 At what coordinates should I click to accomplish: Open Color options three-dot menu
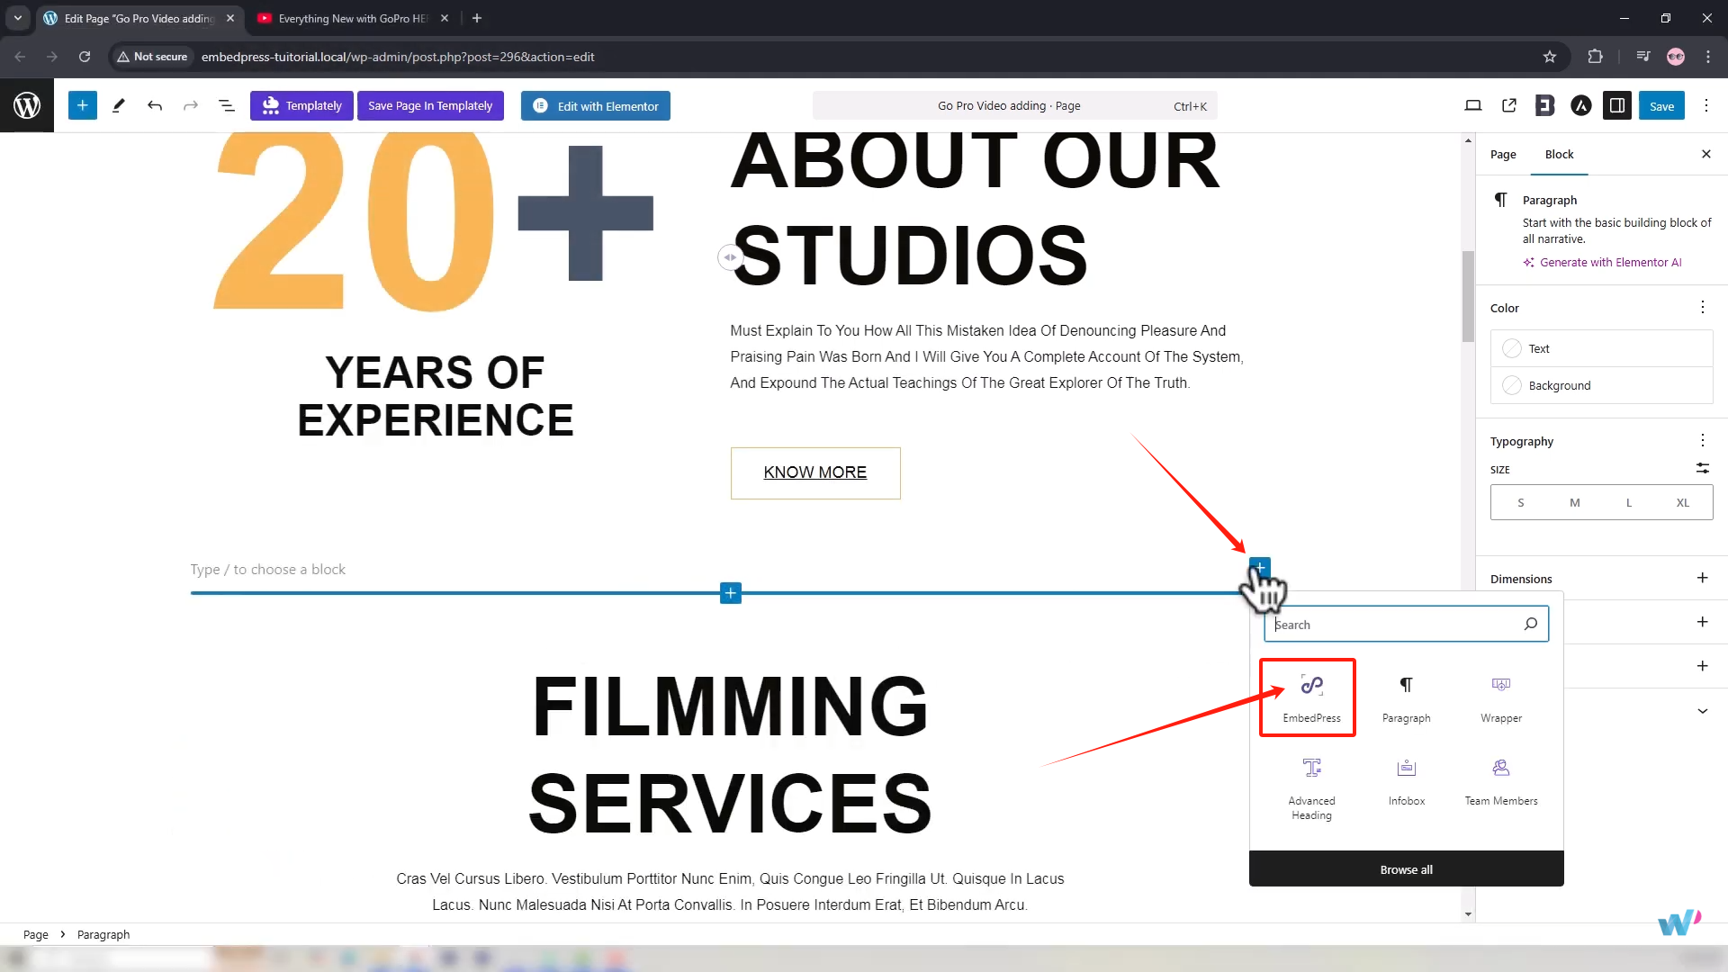point(1702,308)
